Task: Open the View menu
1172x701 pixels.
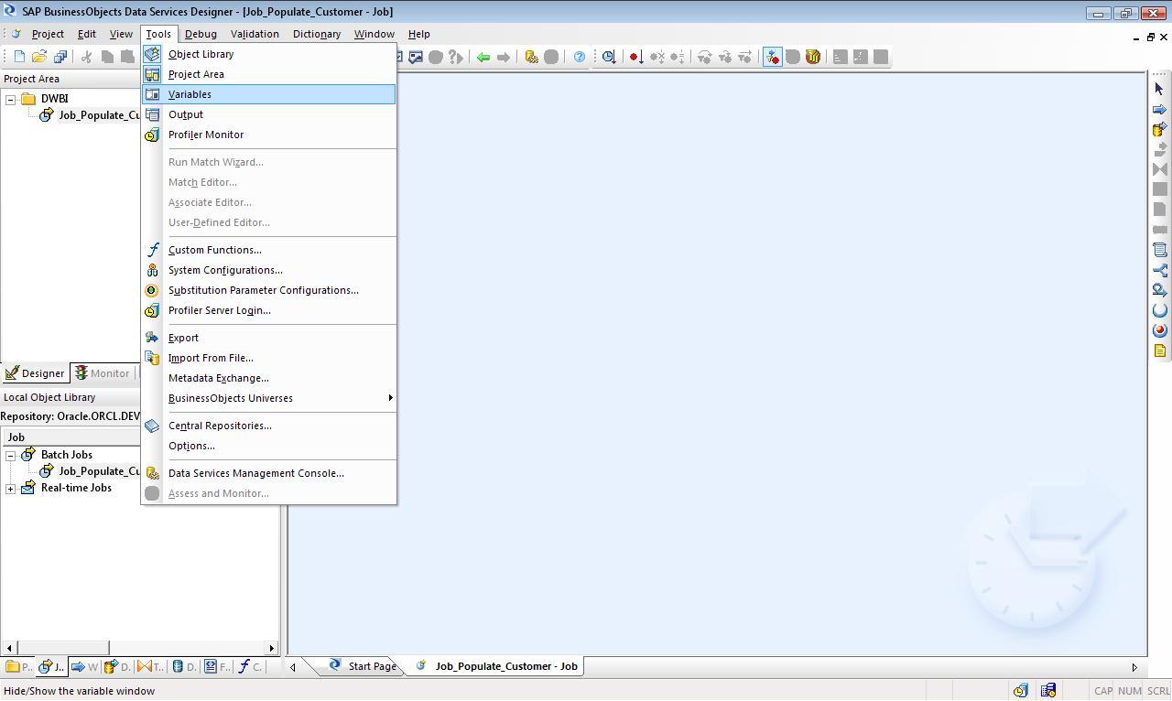Action: pos(121,34)
